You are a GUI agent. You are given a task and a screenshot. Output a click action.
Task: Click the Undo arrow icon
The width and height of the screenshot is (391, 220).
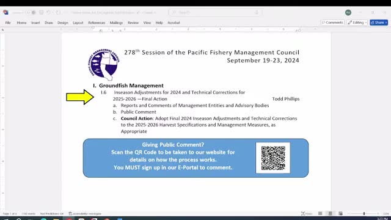point(48,12)
